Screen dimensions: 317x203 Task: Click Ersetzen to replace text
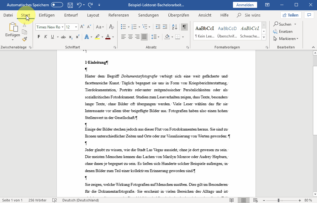point(283,32)
